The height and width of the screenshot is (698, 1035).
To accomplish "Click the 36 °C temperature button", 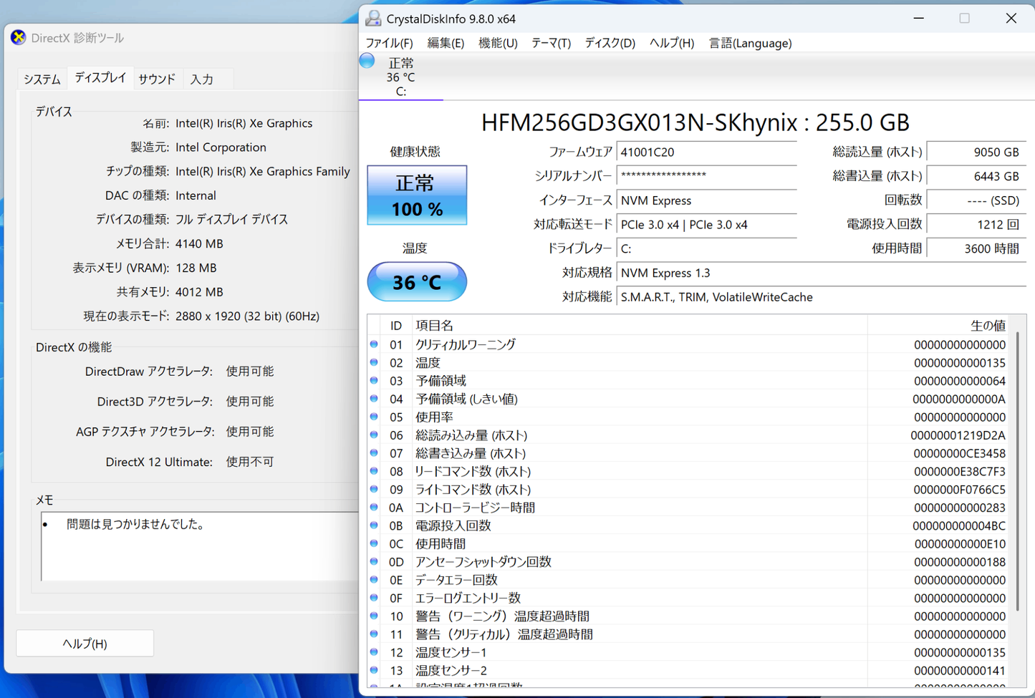I will [417, 282].
